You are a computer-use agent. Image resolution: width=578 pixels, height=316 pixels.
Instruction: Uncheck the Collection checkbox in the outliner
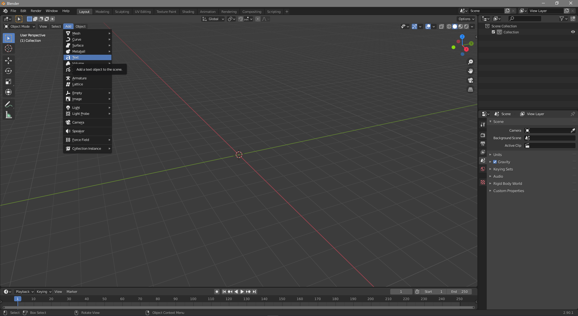point(493,32)
